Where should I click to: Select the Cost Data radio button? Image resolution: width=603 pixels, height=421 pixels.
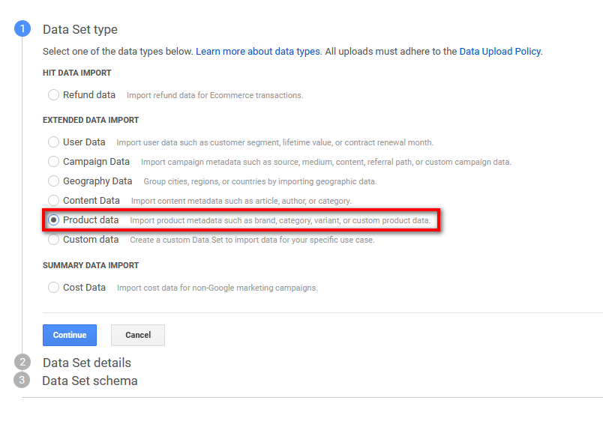click(x=53, y=287)
